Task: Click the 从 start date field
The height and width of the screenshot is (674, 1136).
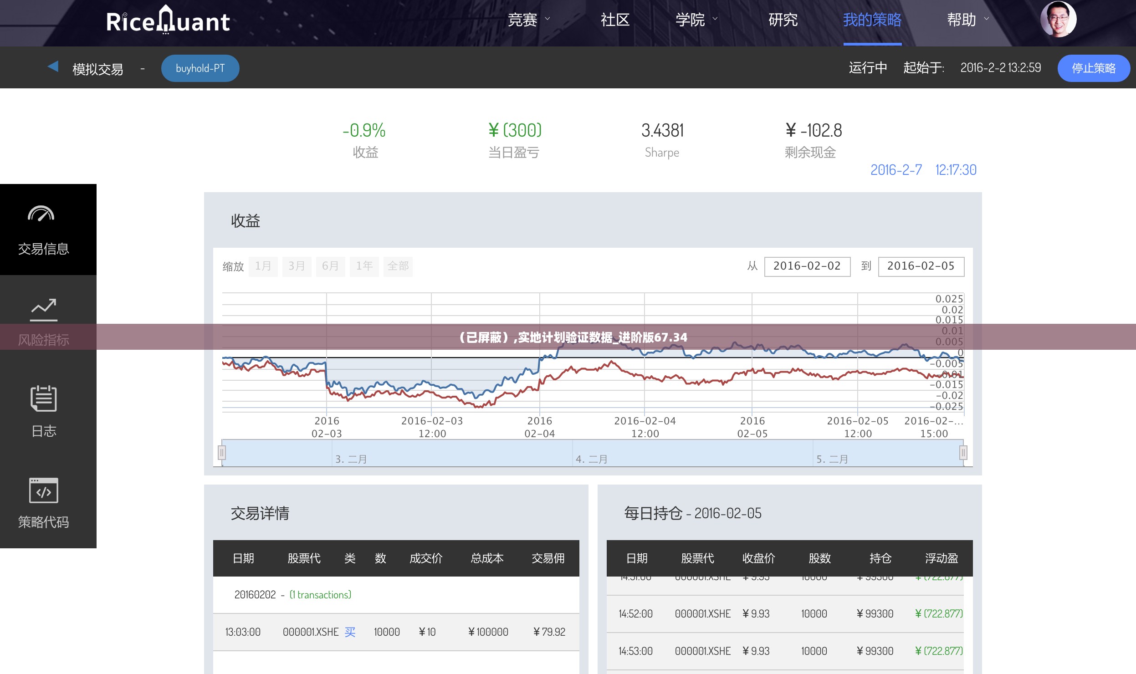Action: coord(807,266)
